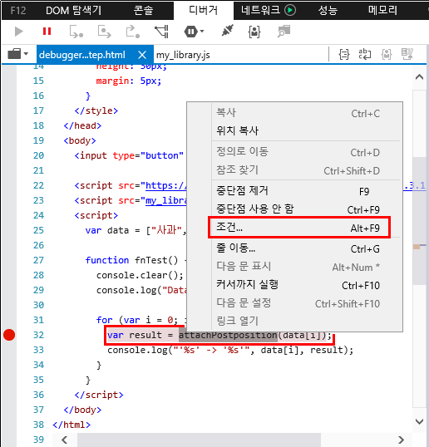
Task: Click the fnTest() function name
Action: 156,260
